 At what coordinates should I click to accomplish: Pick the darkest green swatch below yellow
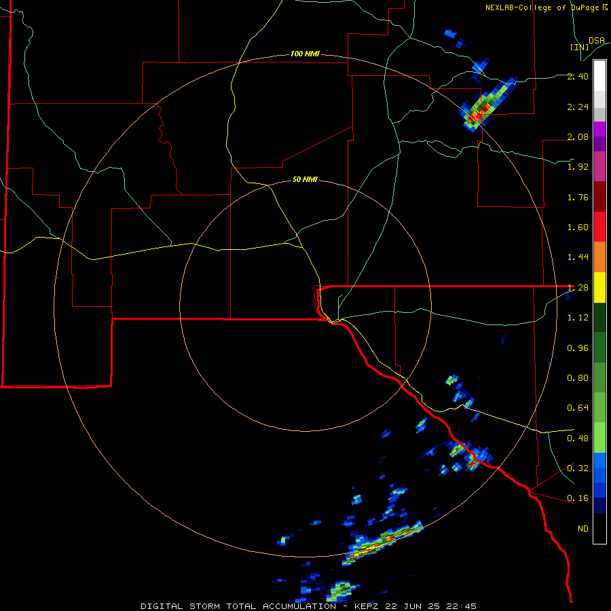[599, 318]
